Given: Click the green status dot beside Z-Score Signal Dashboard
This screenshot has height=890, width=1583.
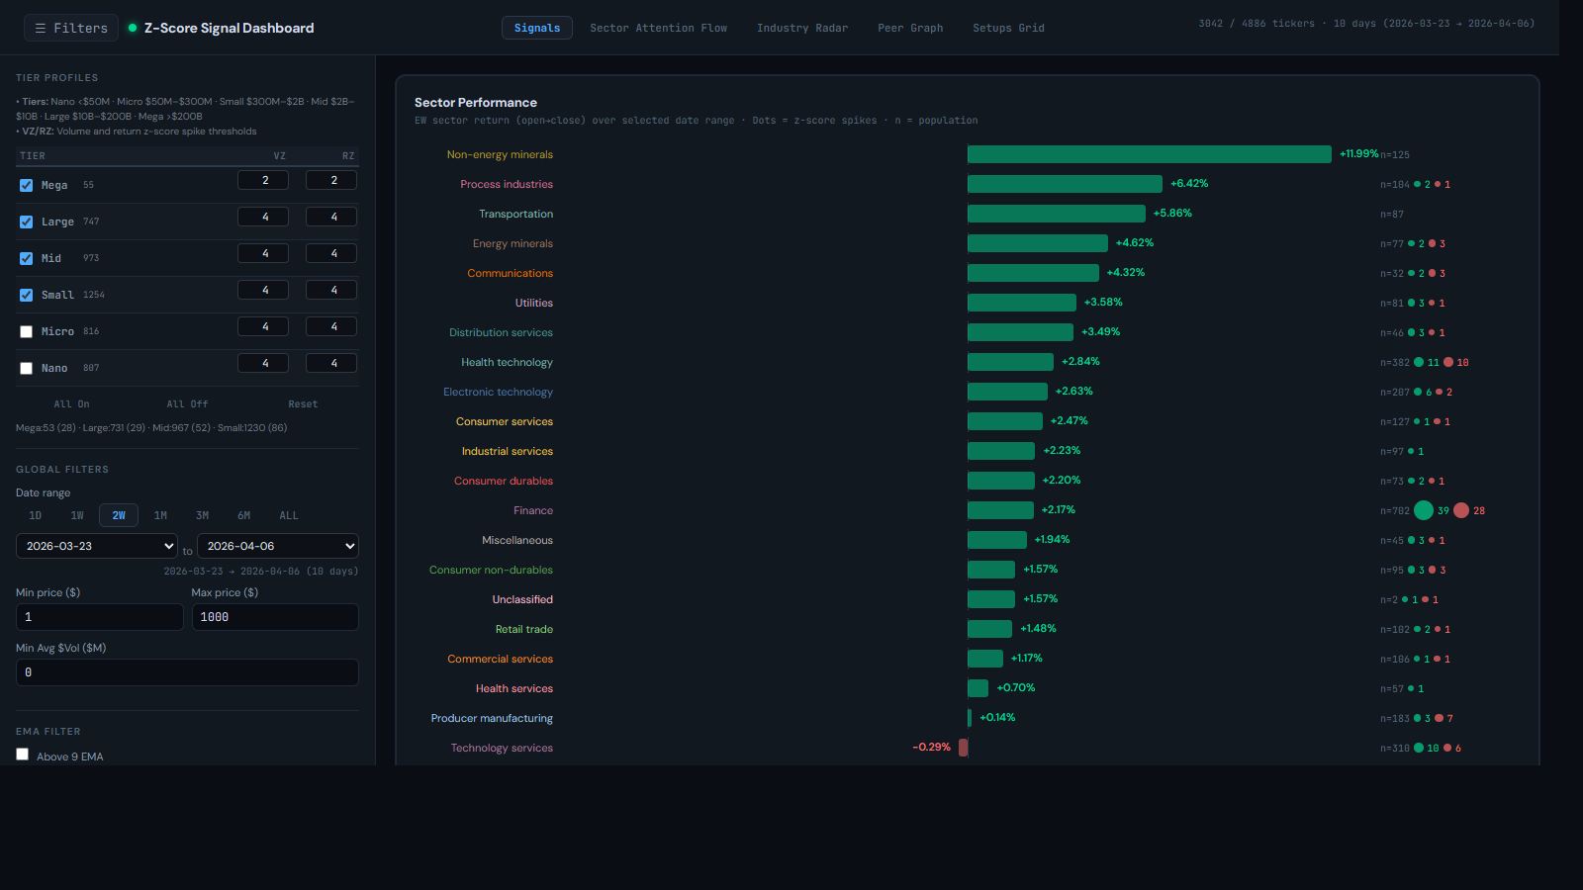Looking at the screenshot, I should click(x=132, y=28).
